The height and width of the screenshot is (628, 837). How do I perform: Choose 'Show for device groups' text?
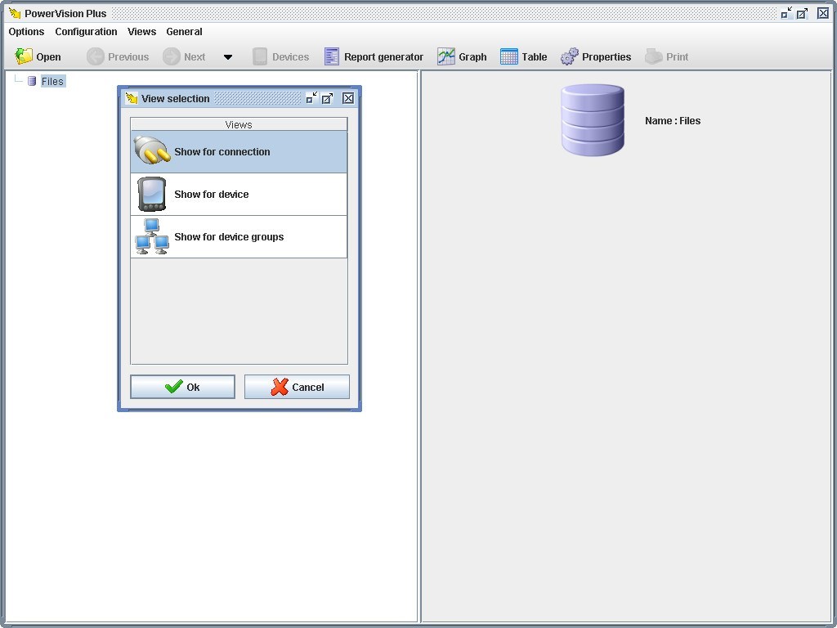coord(229,237)
